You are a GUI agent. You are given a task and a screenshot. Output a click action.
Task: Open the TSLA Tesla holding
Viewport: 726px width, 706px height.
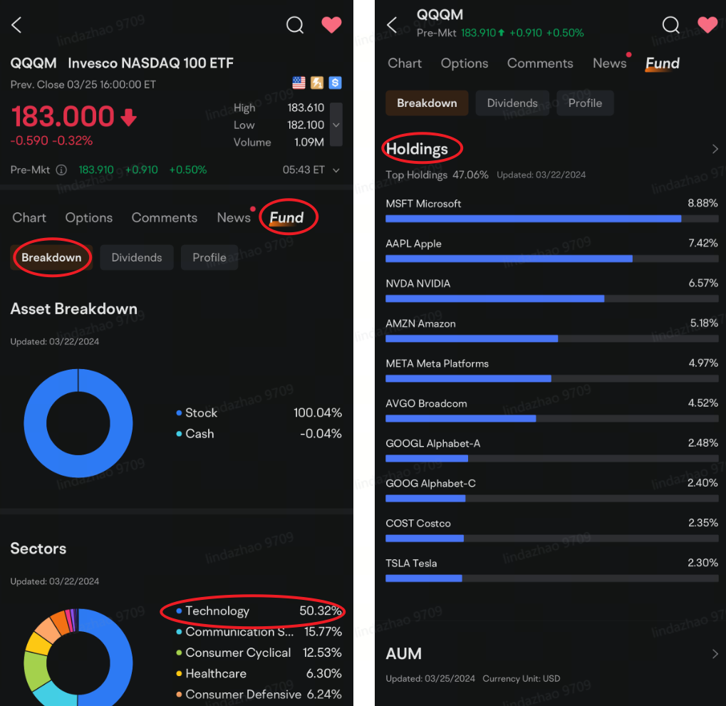(552, 571)
